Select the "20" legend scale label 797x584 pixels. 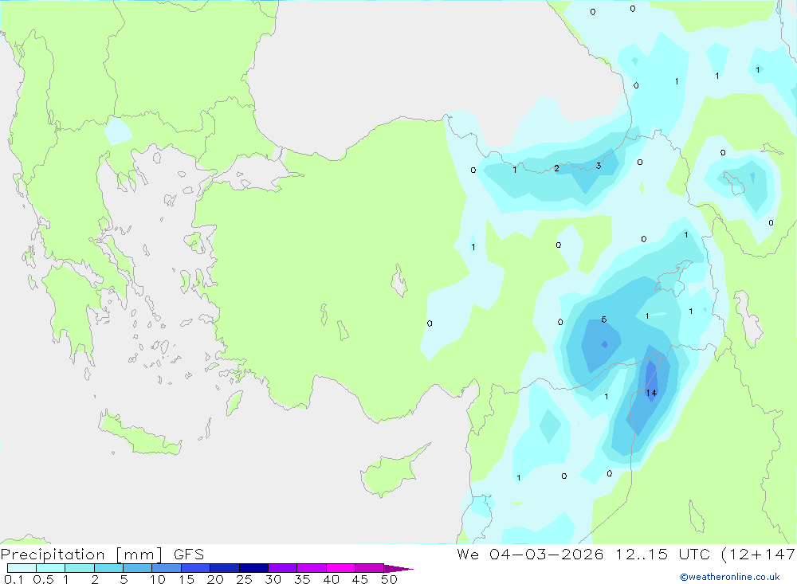[215, 579]
